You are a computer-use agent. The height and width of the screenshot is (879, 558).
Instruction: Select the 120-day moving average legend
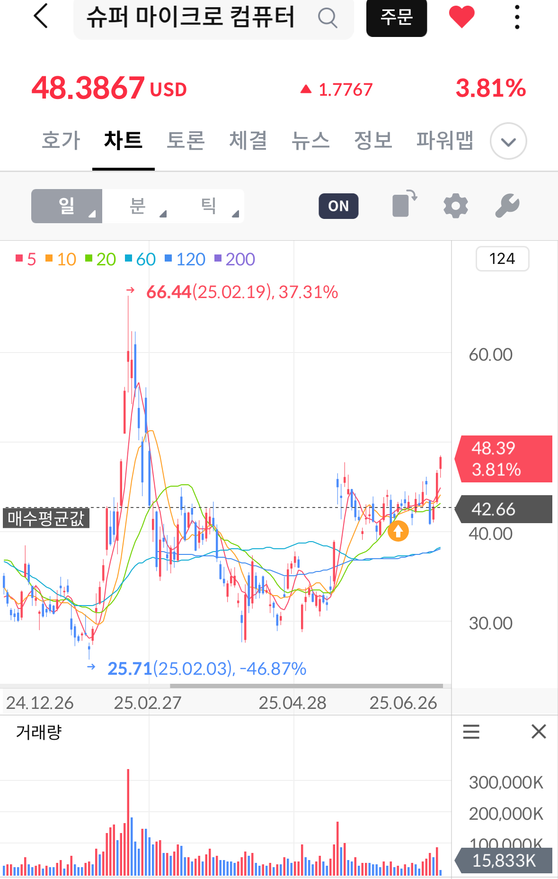(185, 259)
